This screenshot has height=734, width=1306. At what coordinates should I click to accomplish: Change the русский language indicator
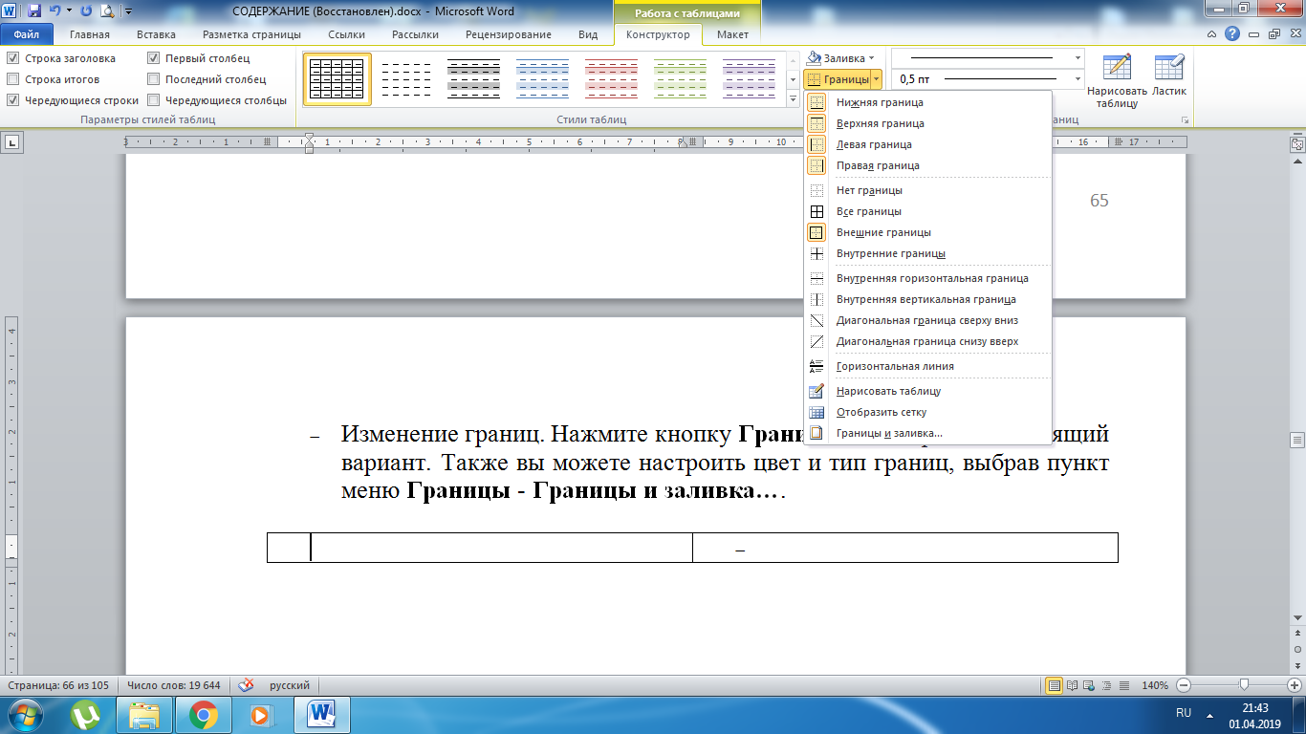pyautogui.click(x=290, y=685)
